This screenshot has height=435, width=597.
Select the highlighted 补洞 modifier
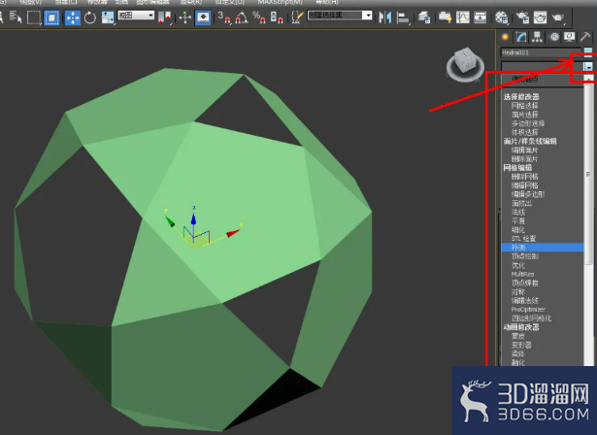pos(543,248)
